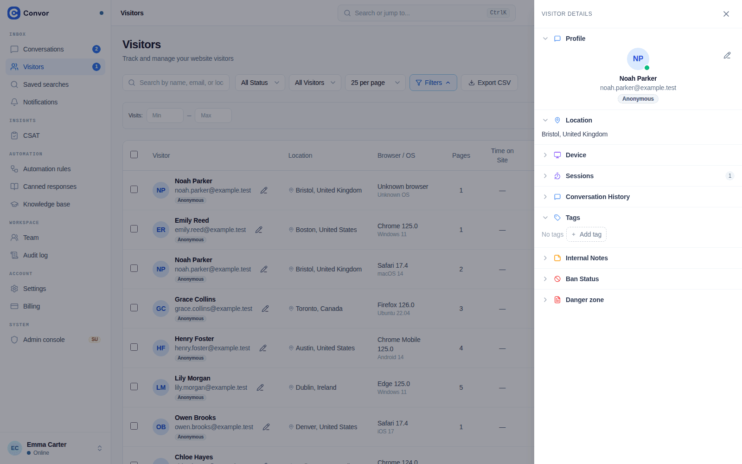Open Saved searches in sidebar

click(x=55, y=84)
